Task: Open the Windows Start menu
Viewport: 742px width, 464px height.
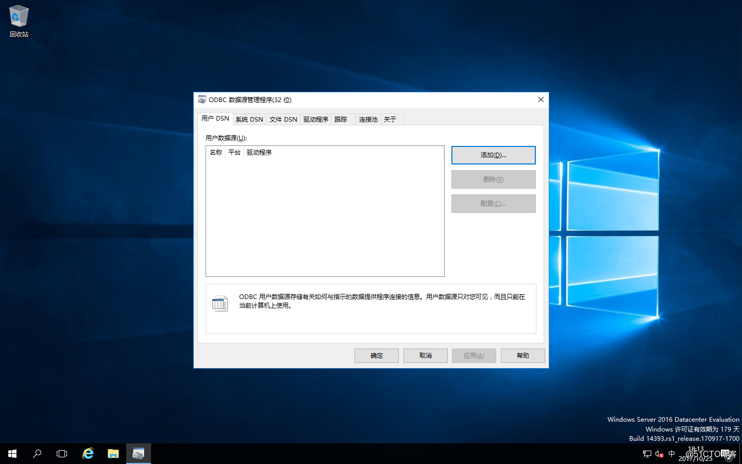Action: [x=12, y=454]
